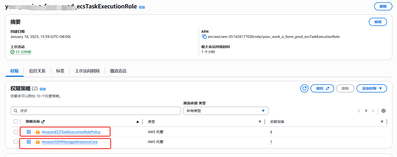Viewport: 397px width, 157px height.
Task: Go to the next page arrow
Action: pos(373,111)
